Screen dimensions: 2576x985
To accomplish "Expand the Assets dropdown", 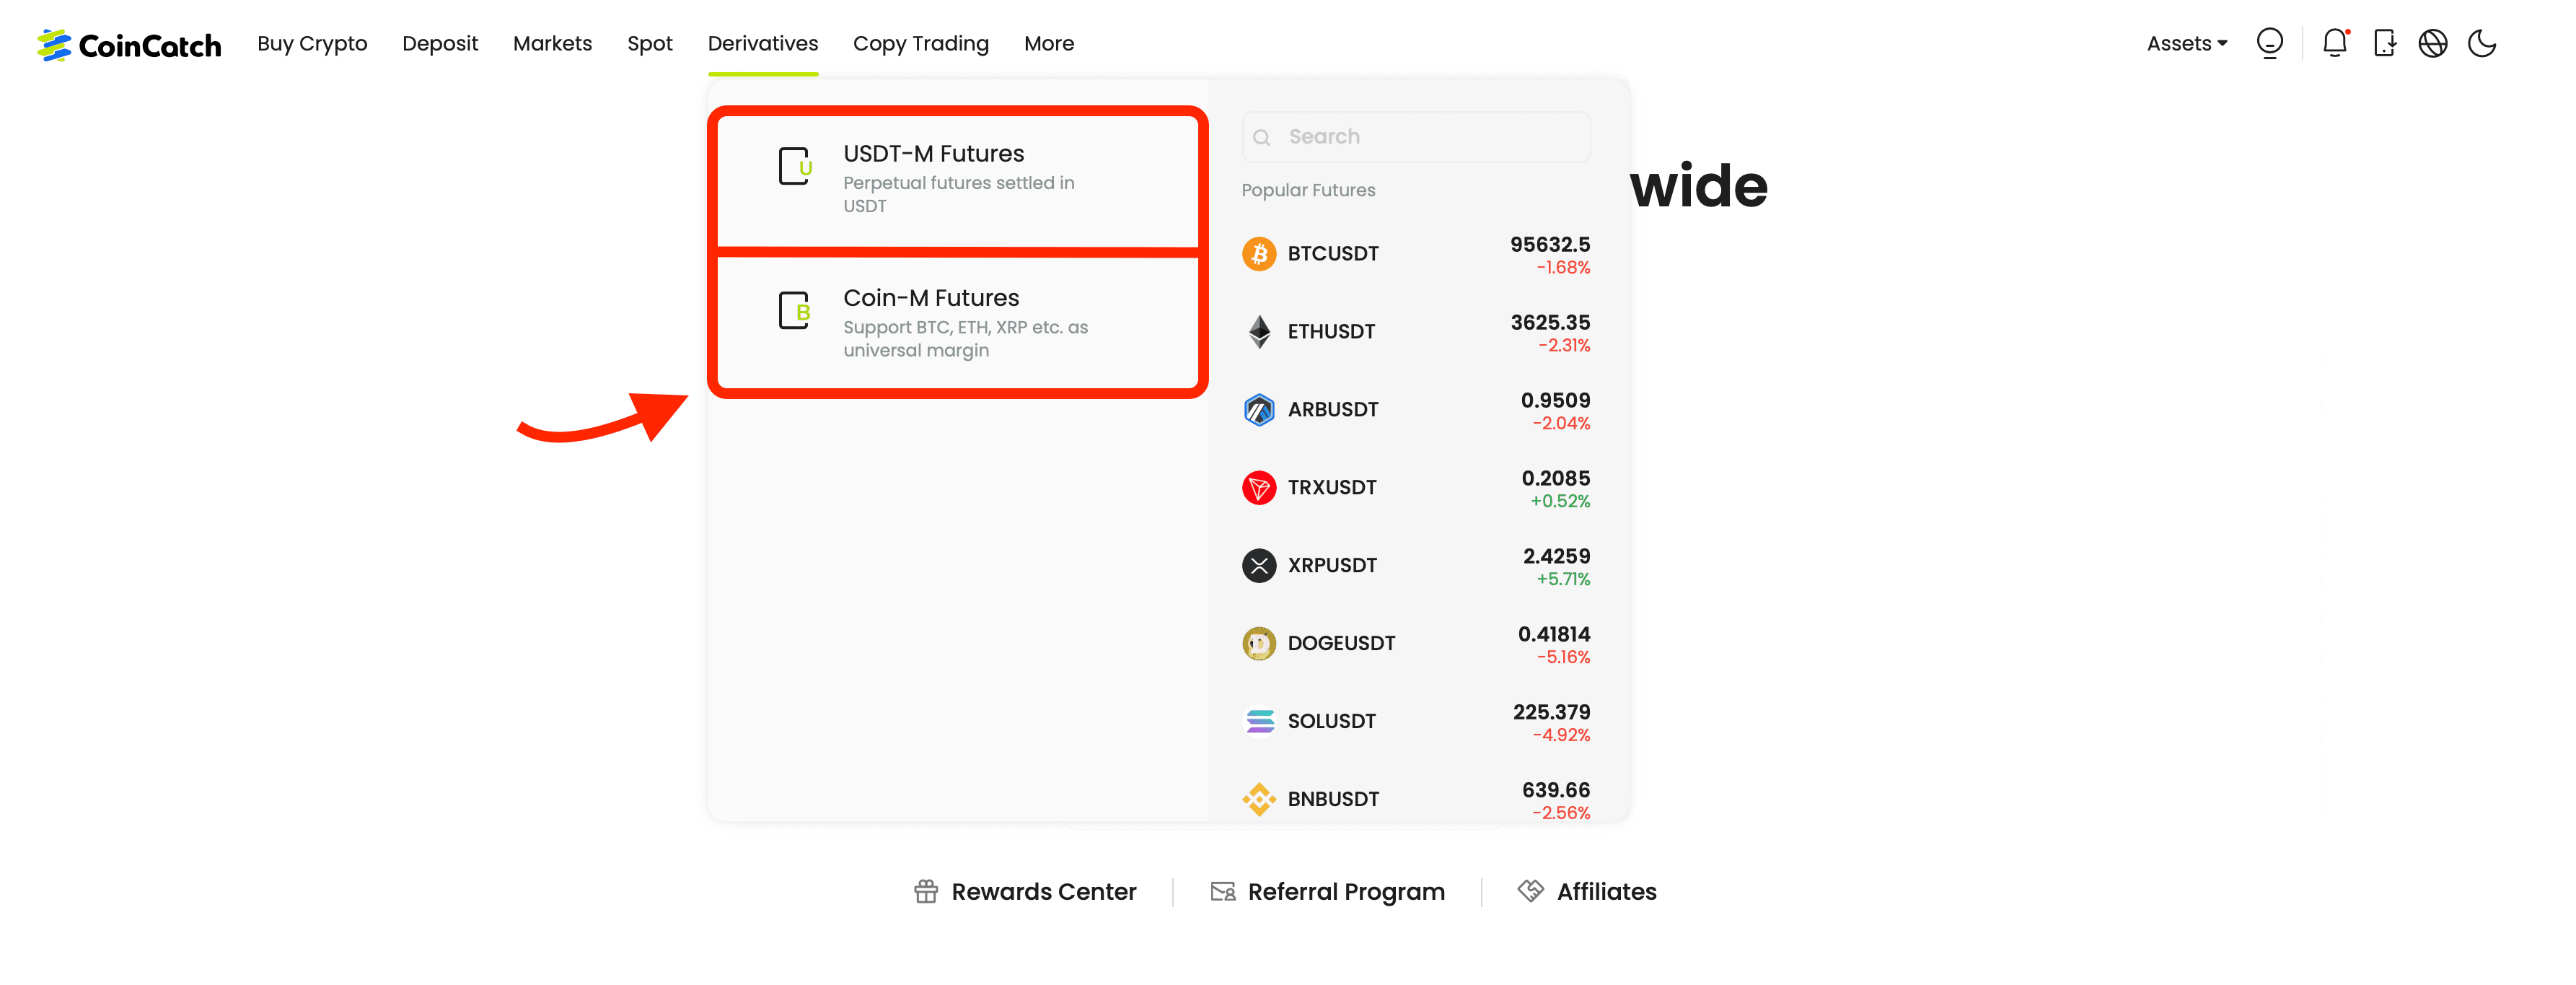I will 2186,43.
